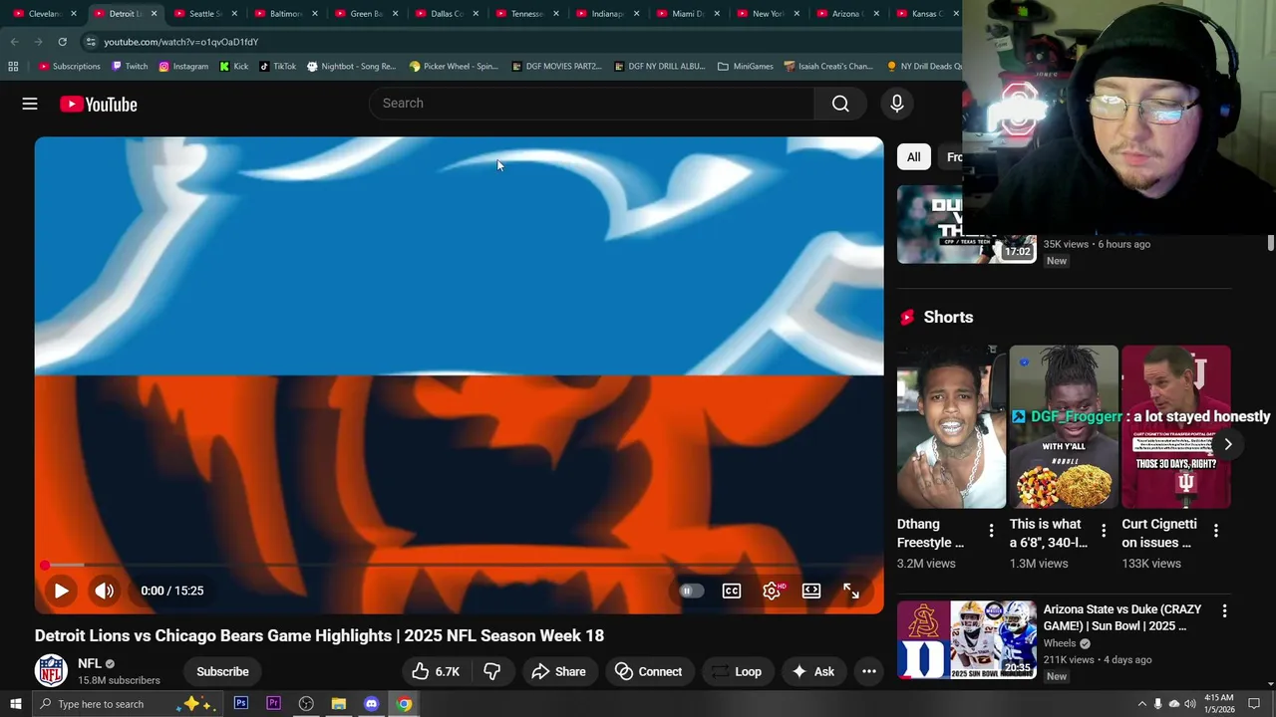Switch to theater mode

pos(811,591)
